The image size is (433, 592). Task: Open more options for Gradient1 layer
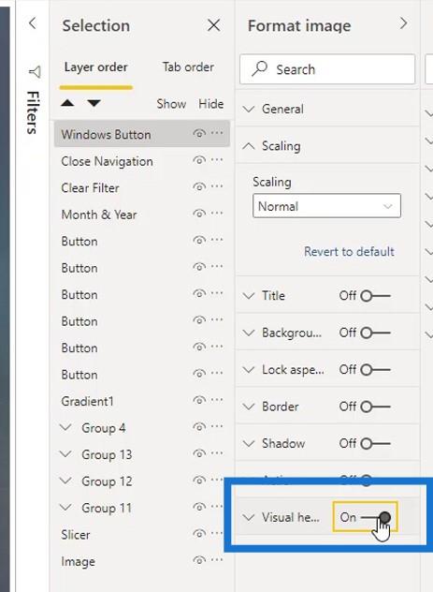[x=217, y=400]
